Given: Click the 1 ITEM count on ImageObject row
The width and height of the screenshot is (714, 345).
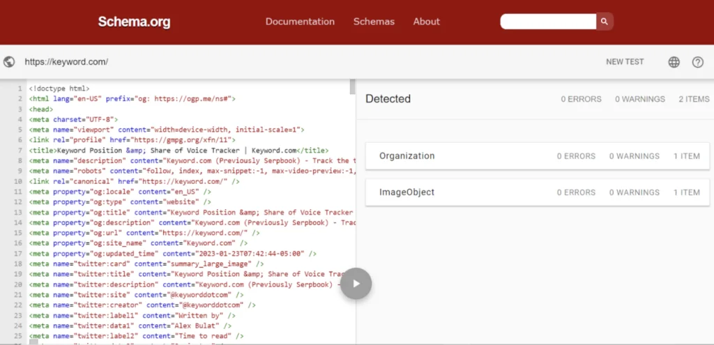Looking at the screenshot, I should coord(687,192).
